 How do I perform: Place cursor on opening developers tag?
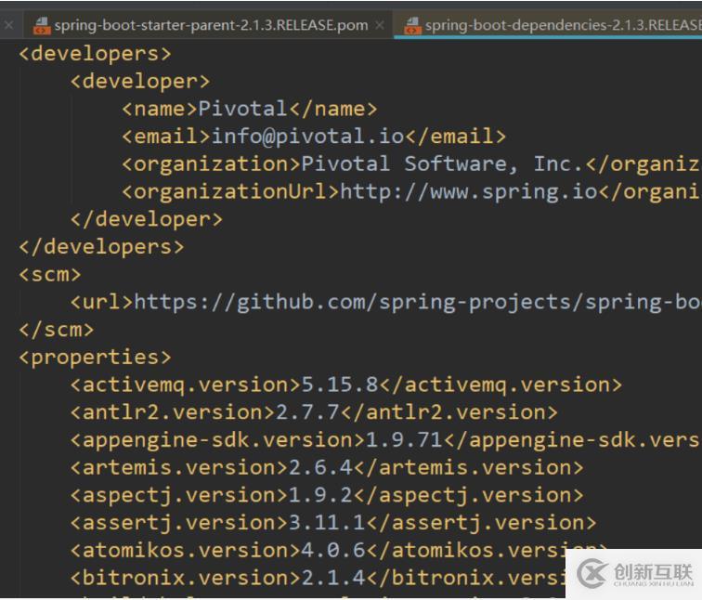(x=95, y=54)
